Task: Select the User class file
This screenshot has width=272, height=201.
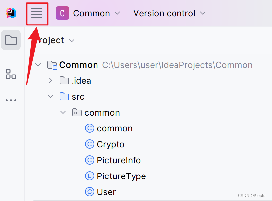Action: pyautogui.click(x=106, y=192)
